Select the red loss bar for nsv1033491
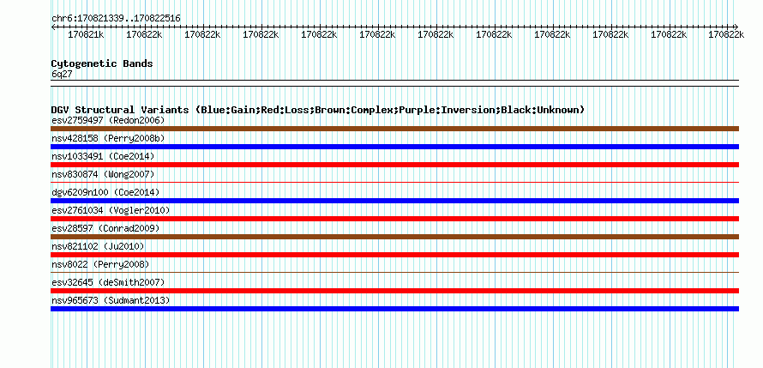763x368 pixels. click(x=394, y=165)
